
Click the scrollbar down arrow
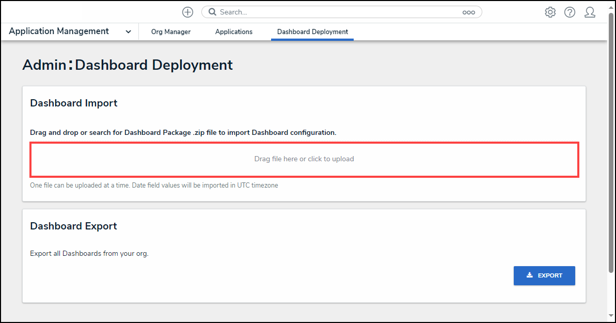(x=611, y=316)
